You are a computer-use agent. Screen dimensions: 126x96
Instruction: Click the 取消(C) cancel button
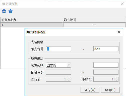click(110, 90)
